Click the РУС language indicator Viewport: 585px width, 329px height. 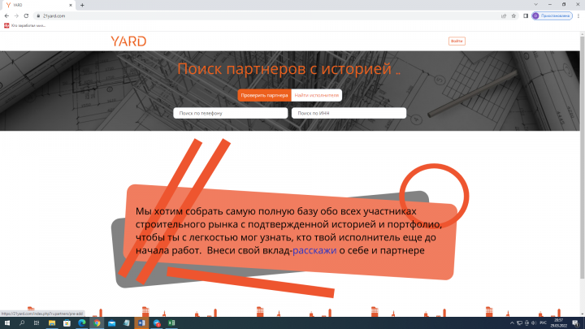pyautogui.click(x=544, y=323)
